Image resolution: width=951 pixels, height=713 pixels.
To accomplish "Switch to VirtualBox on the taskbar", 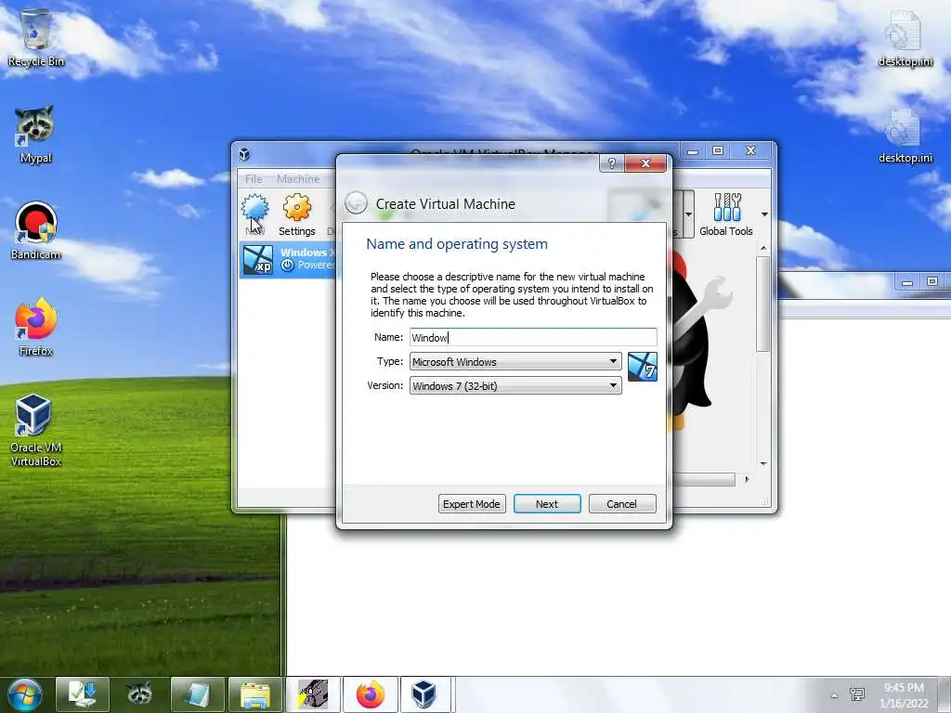I will 424,694.
